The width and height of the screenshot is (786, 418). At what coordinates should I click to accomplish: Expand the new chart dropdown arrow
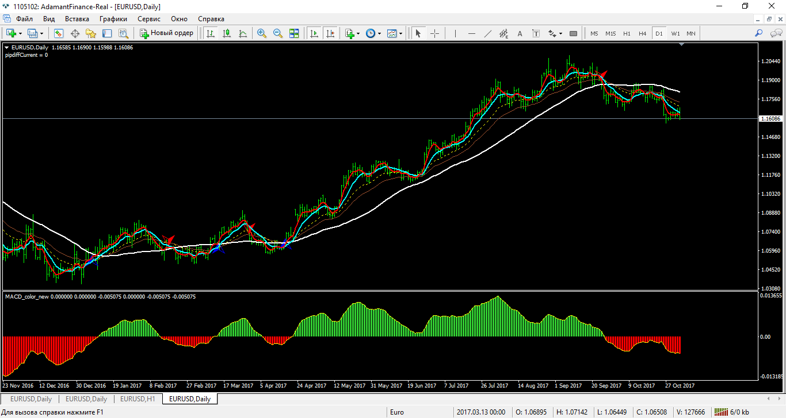20,33
